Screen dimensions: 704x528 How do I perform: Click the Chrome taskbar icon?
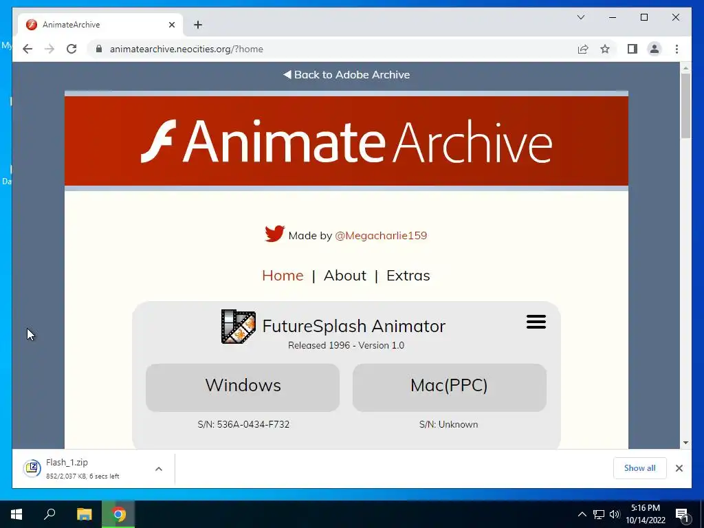tap(118, 514)
